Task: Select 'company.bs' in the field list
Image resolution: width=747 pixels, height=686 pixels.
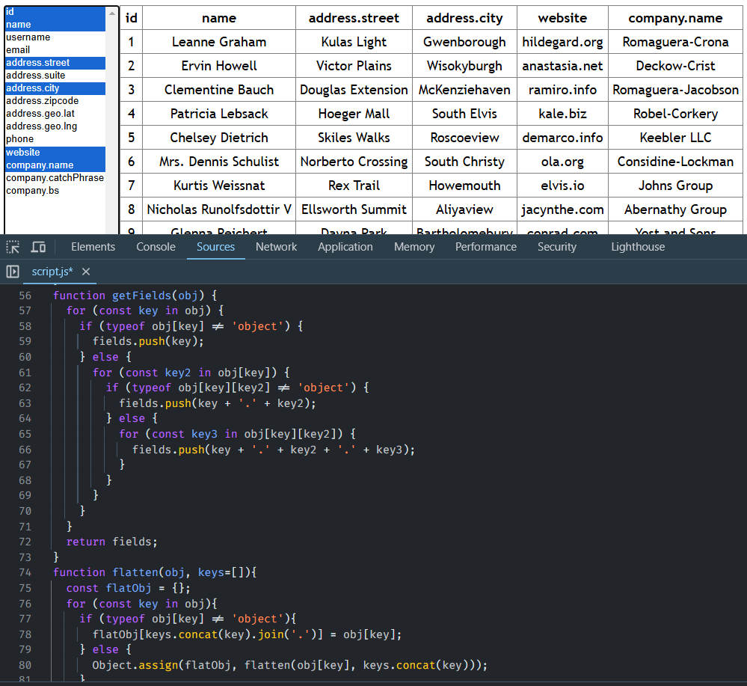Action: pyautogui.click(x=55, y=191)
